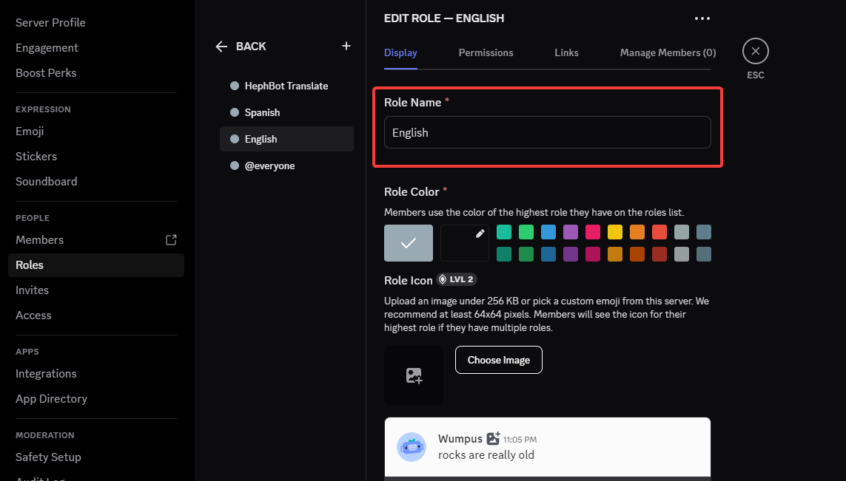Select the default gray color with checkmark

point(408,243)
